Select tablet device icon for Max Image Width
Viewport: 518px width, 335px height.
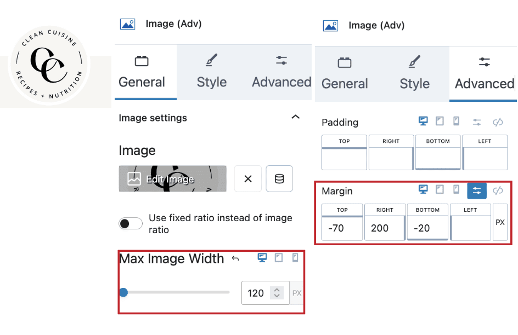279,258
